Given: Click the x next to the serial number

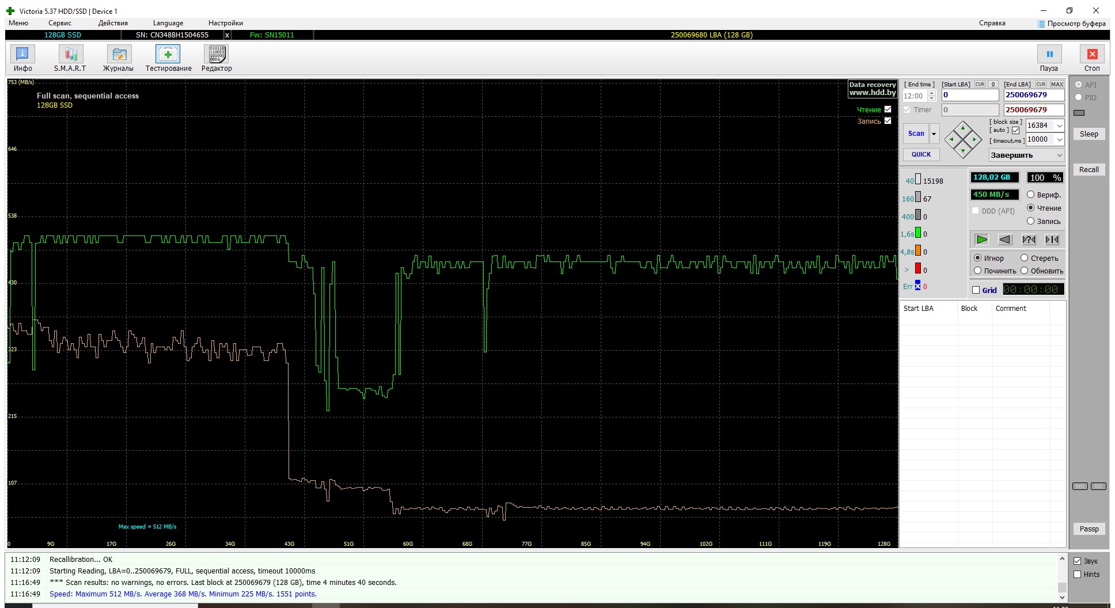Looking at the screenshot, I should pyautogui.click(x=227, y=35).
